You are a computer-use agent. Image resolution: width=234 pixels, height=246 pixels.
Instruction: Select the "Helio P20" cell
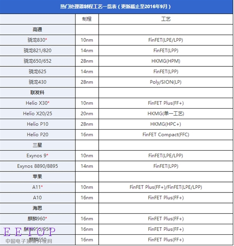click(x=37, y=135)
